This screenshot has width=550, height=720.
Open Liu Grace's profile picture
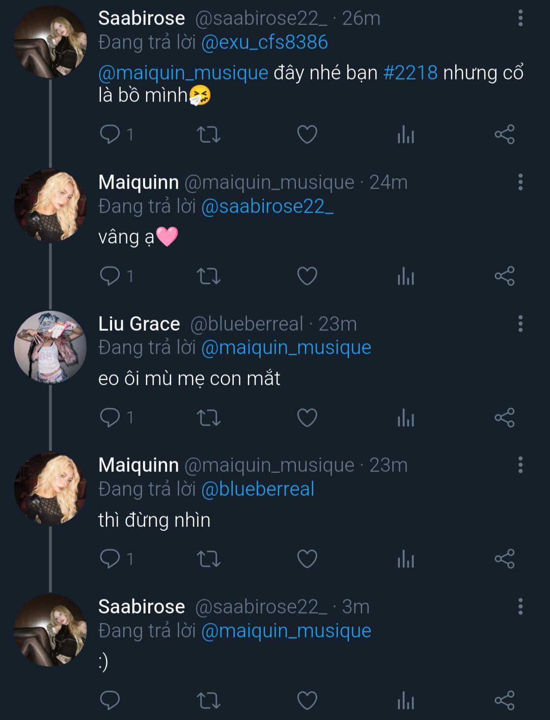(x=50, y=347)
